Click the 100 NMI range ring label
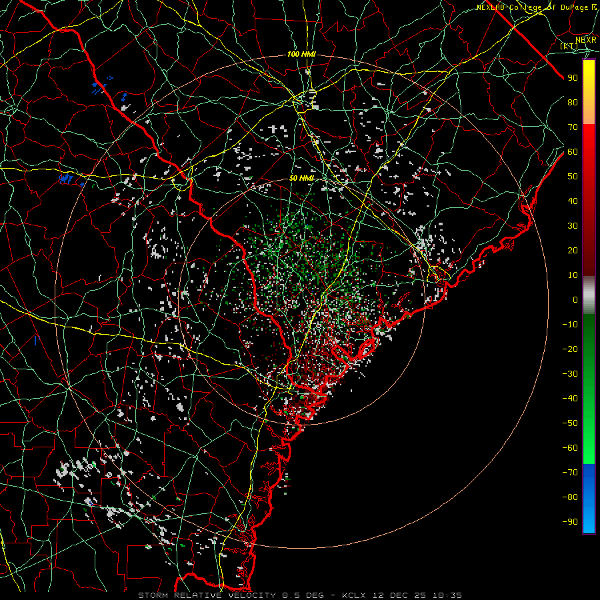The width and height of the screenshot is (600, 600). 301,55
